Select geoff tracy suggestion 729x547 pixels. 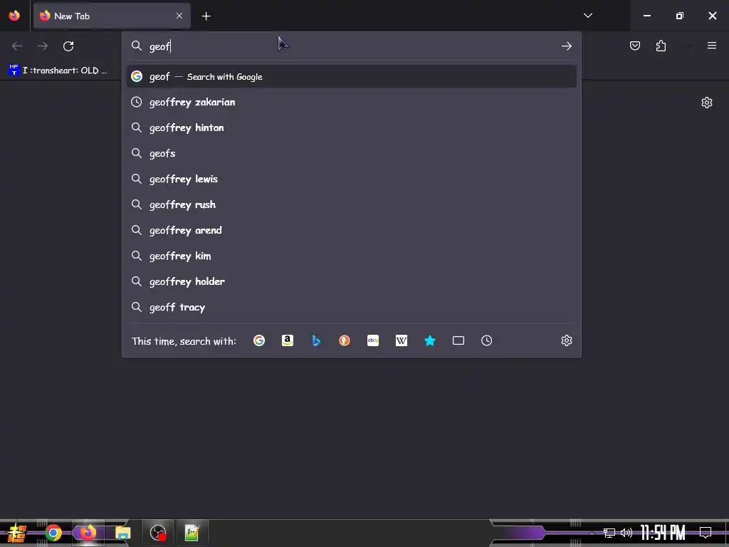(x=352, y=307)
